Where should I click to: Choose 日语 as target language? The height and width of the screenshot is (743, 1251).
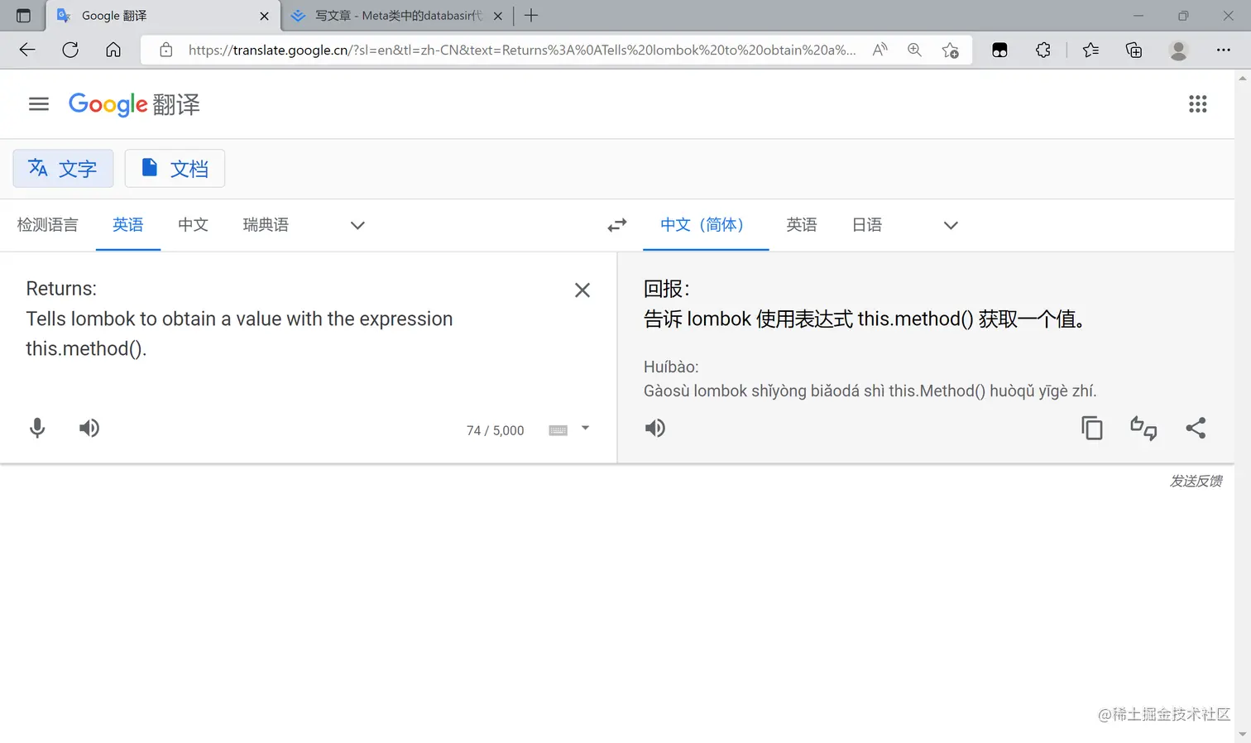click(867, 225)
